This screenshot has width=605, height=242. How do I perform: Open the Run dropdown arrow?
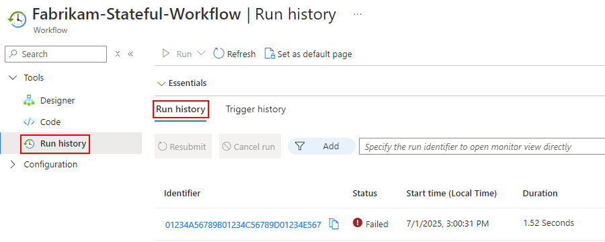[201, 54]
